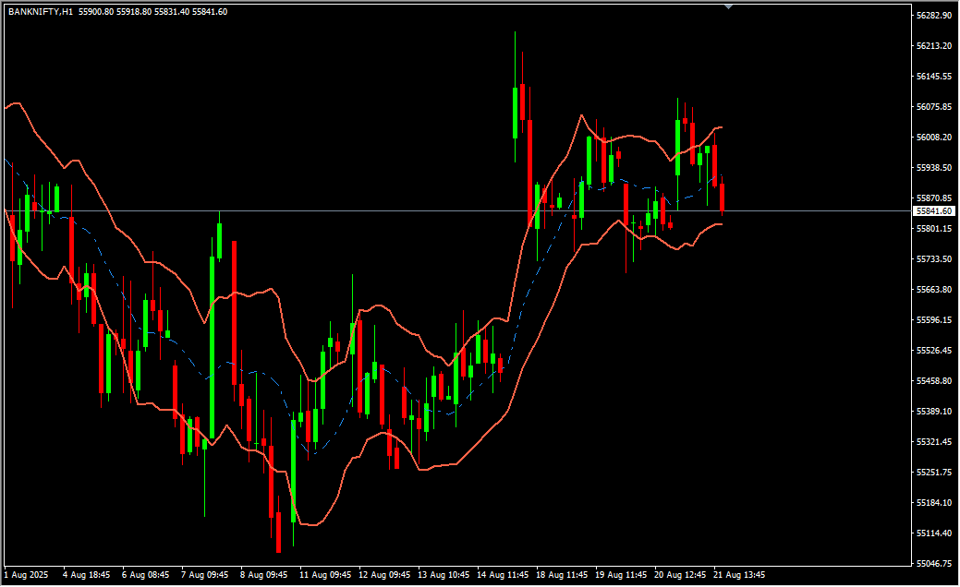This screenshot has width=960, height=587.
Task: Click the 55184.10 price axis label
Action: tap(934, 503)
